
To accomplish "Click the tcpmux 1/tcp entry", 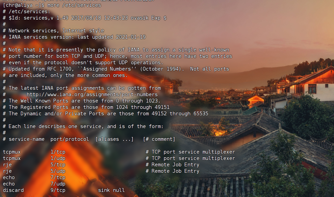I will click(119, 152).
